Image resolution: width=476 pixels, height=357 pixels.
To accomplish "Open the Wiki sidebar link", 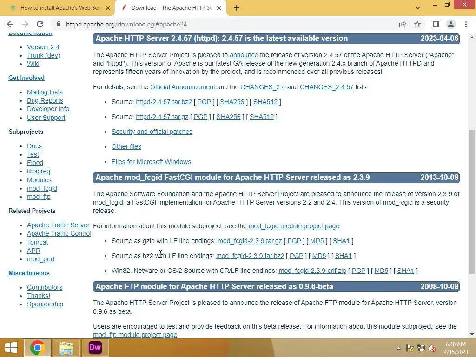I will (x=33, y=64).
